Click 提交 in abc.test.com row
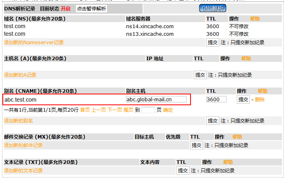Viewport: 284px width, 190px height. point(243,99)
